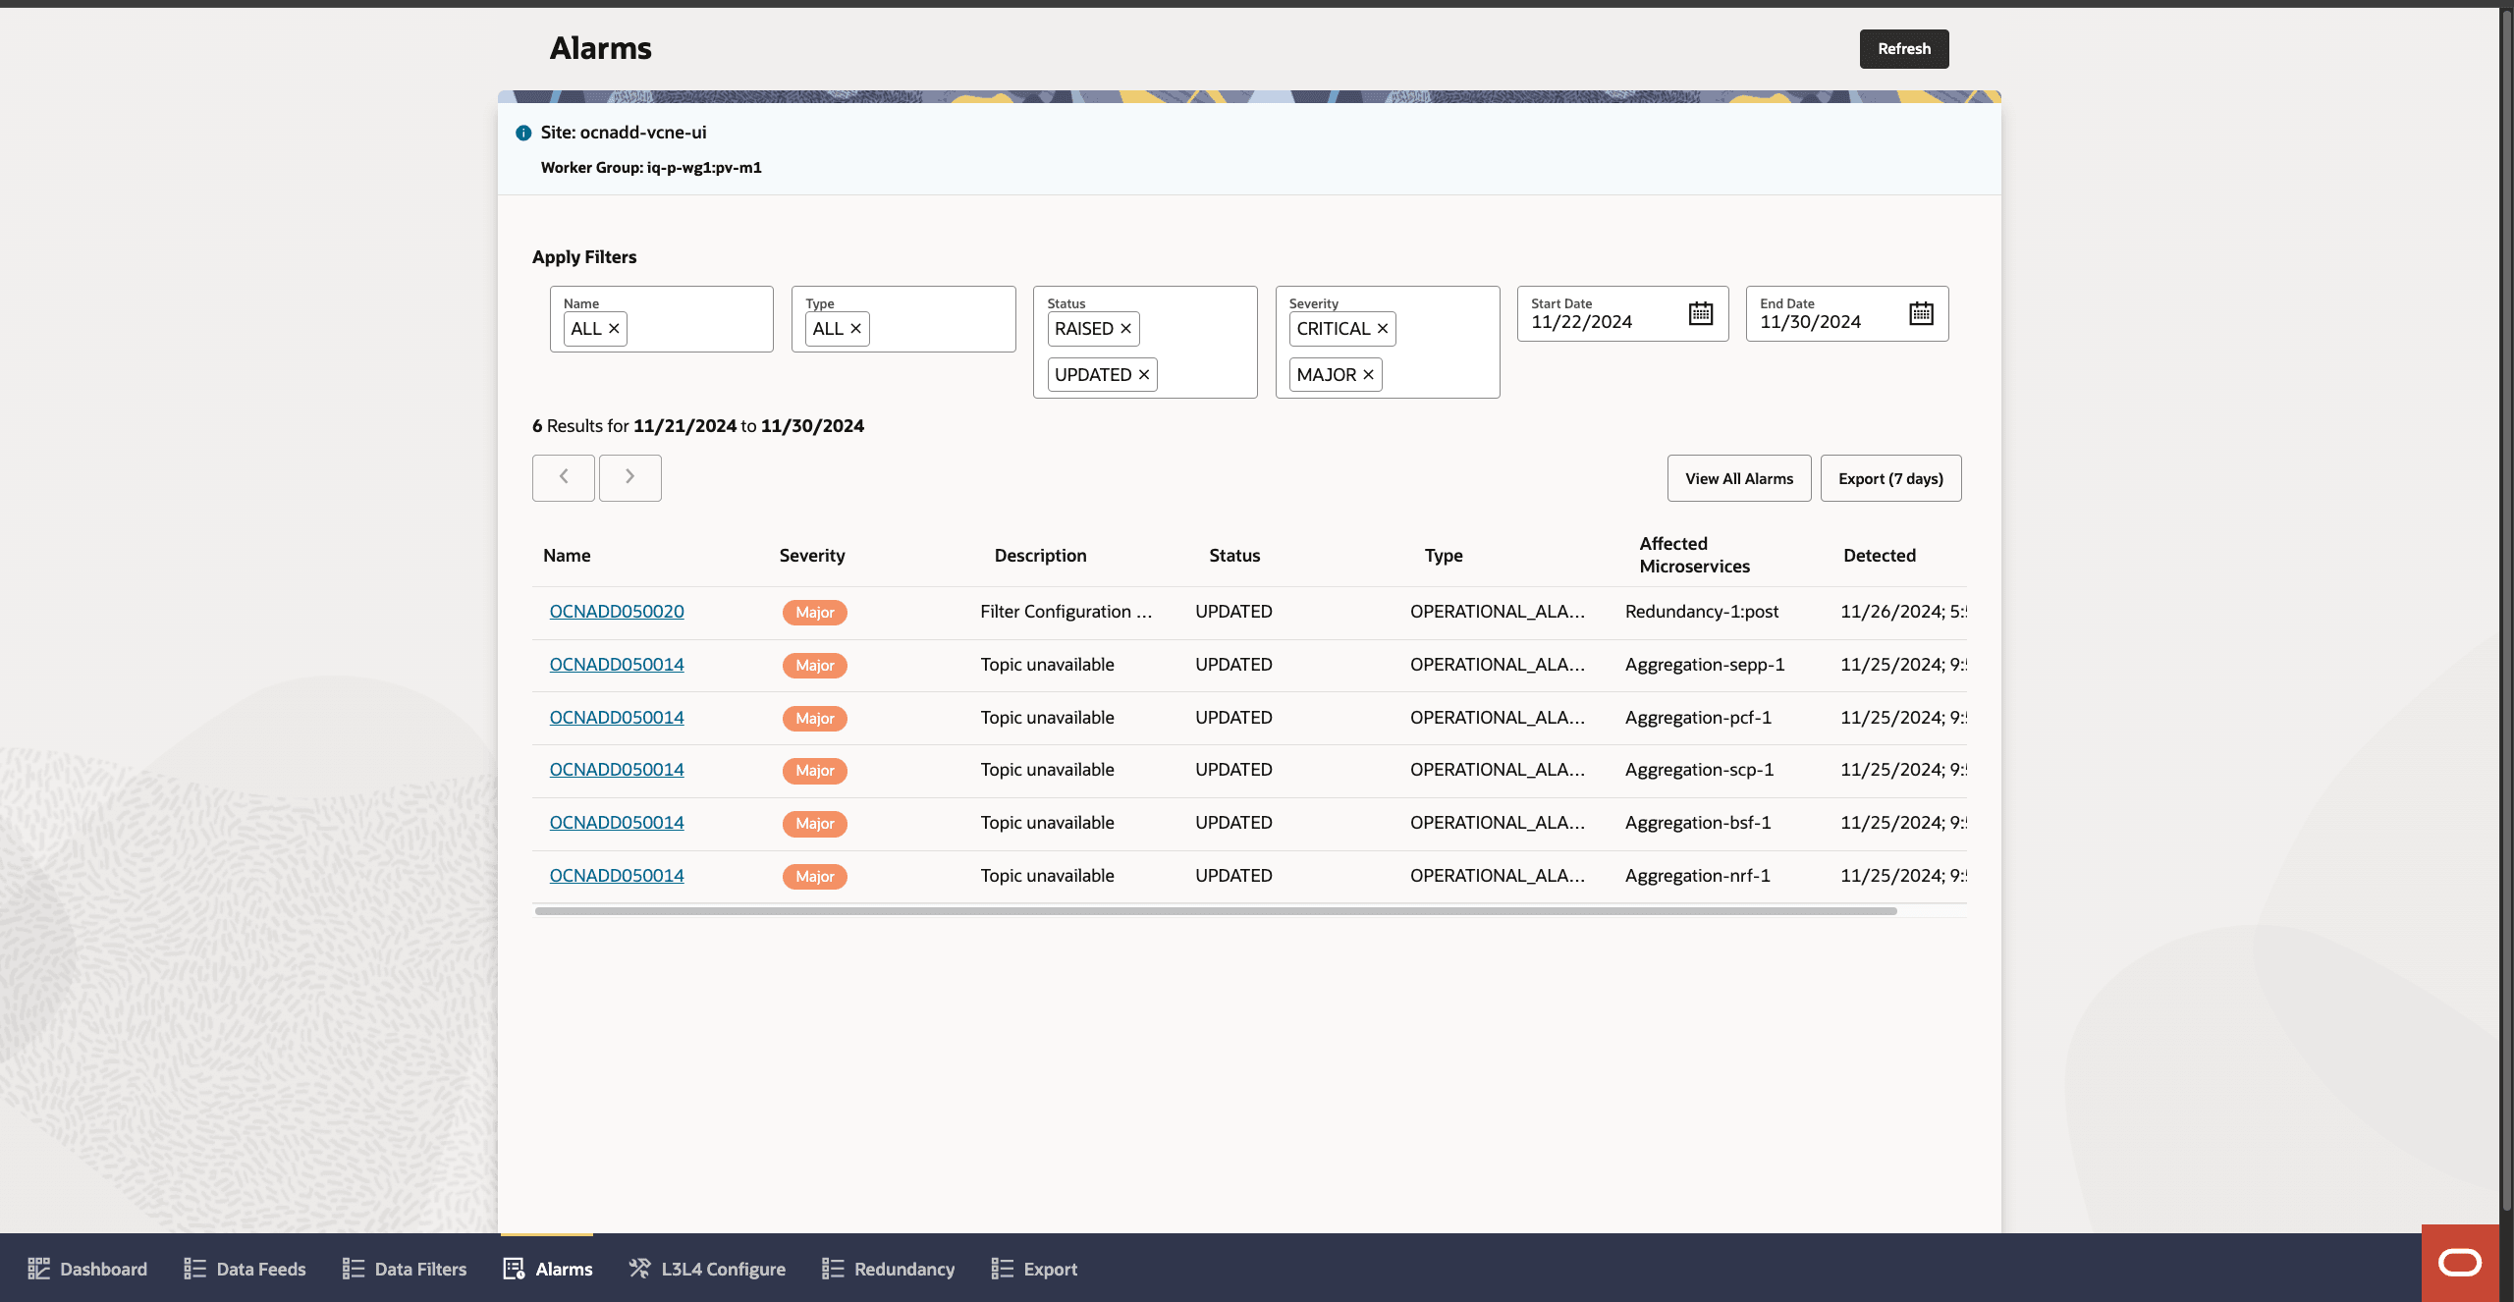
Task: Open the End Date calendar picker
Action: click(1921, 313)
